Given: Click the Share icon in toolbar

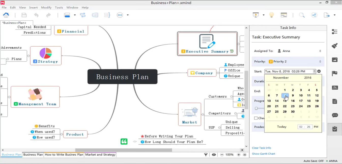Looking at the screenshot, I should click(x=314, y=15).
